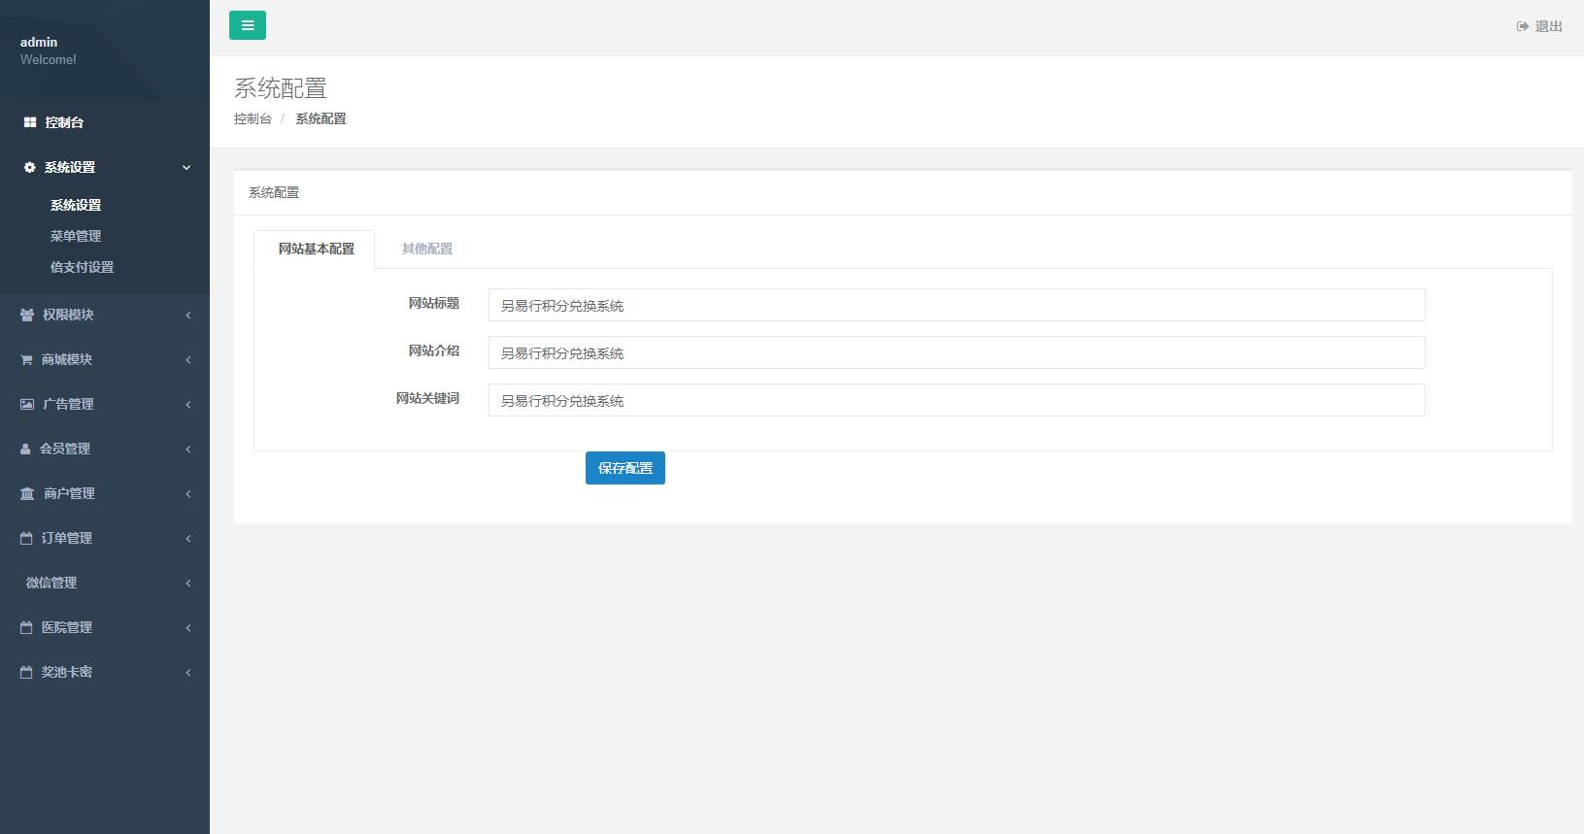Screen dimensions: 1584x834
Task: Click the 控制台 dashboard grid icon
Action: (x=30, y=122)
